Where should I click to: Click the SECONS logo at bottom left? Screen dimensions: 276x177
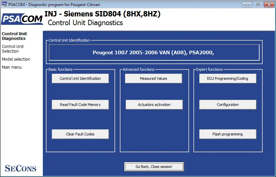click(x=21, y=168)
